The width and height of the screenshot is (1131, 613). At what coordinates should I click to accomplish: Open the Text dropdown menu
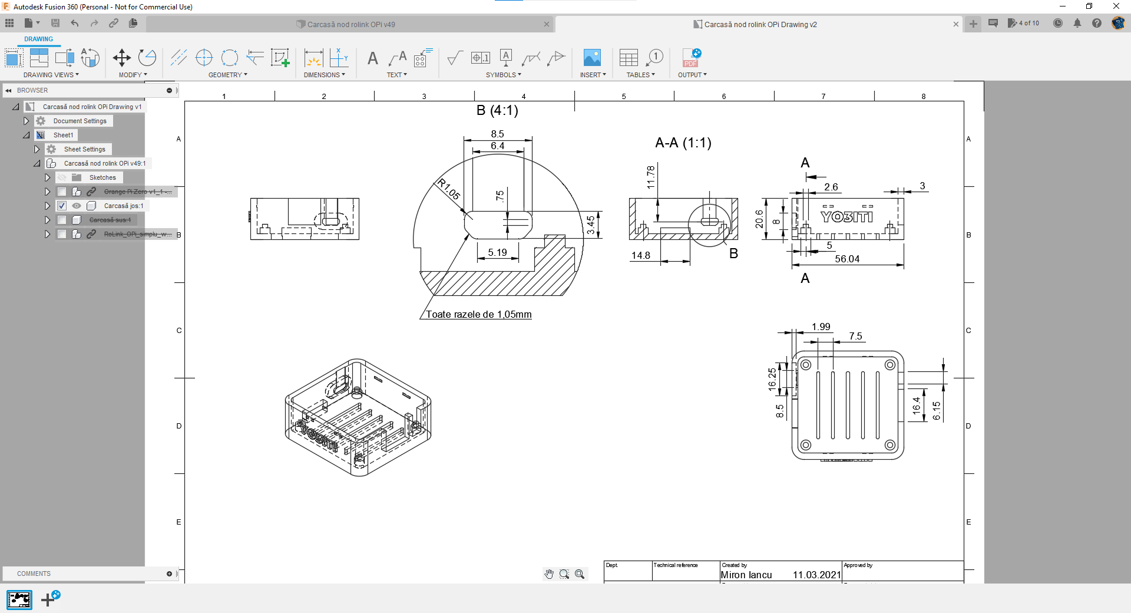(397, 75)
